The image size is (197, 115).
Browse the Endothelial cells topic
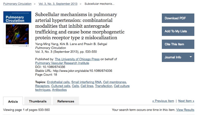click(x=58, y=82)
